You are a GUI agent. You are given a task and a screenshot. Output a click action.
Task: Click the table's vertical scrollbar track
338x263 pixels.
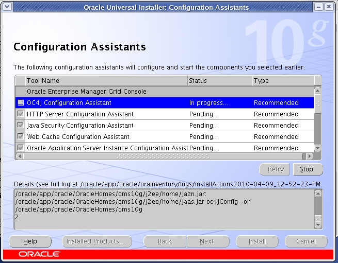(x=317, y=129)
